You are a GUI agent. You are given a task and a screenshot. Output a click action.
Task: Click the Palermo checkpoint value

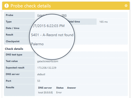click(x=37, y=44)
